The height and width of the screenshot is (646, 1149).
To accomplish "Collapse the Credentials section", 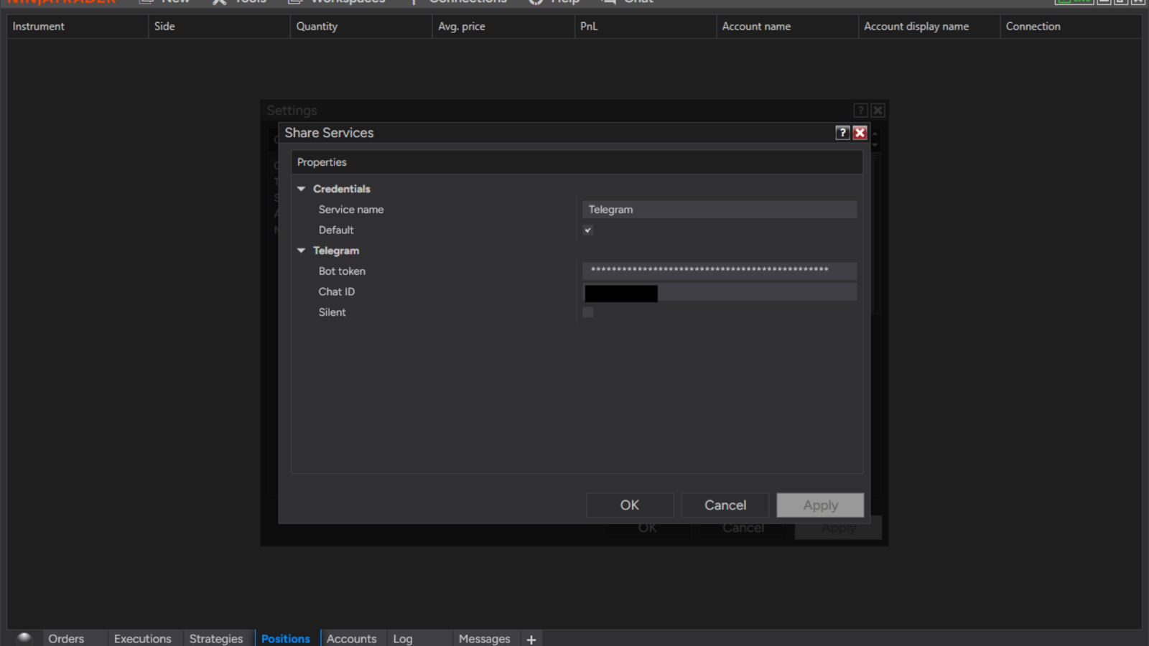I will point(302,189).
